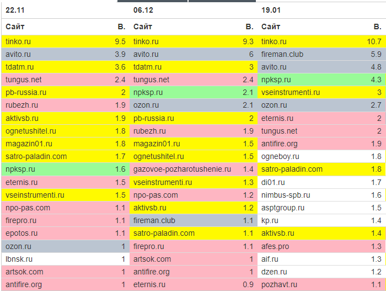The height and width of the screenshot is (291, 386).
Task: Select dzen.ru entry
Action: (274, 272)
